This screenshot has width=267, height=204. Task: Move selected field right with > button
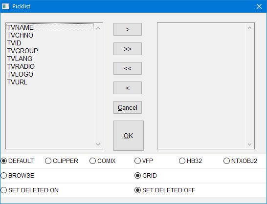pos(128,29)
